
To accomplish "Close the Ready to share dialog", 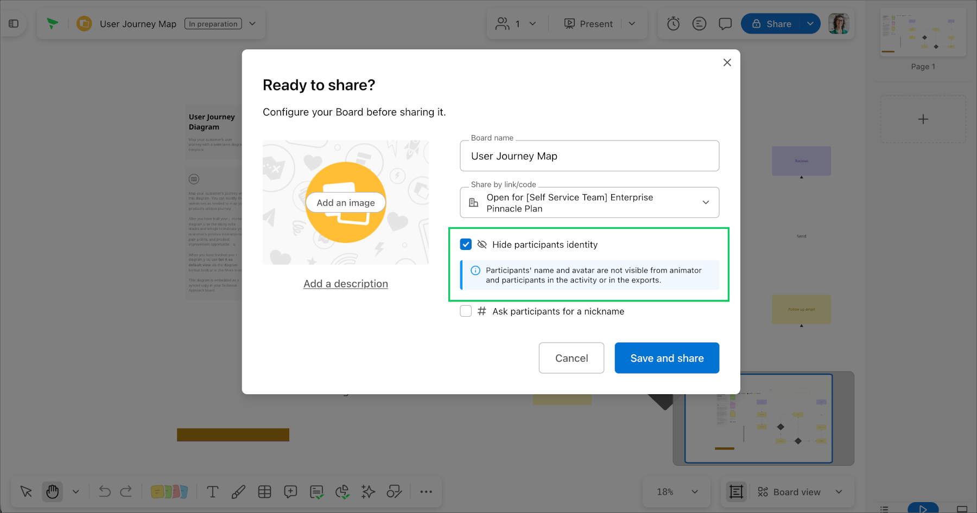I will pyautogui.click(x=727, y=62).
